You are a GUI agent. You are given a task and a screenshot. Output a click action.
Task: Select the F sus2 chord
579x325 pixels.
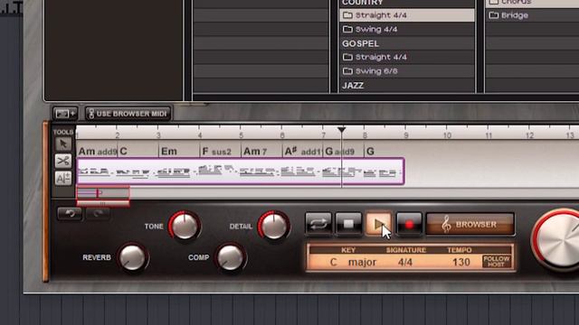tap(216, 151)
